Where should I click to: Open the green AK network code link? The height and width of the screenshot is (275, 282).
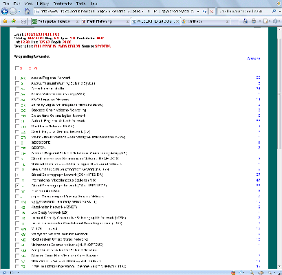click(23, 78)
